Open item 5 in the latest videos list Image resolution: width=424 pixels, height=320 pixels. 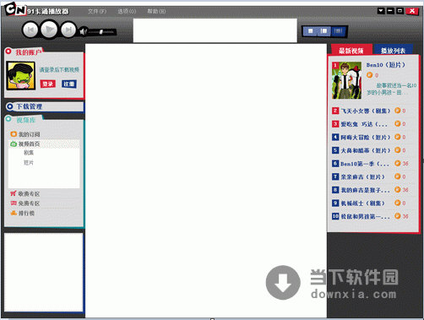coord(366,150)
